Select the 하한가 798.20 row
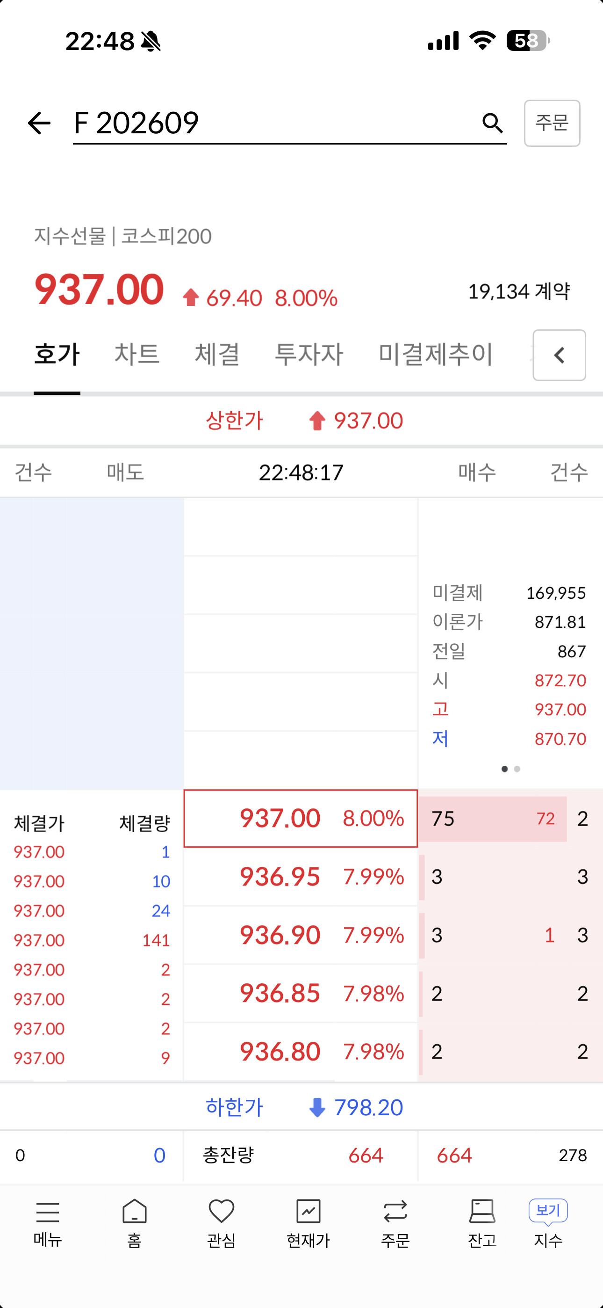The width and height of the screenshot is (603, 1308). point(301,1107)
